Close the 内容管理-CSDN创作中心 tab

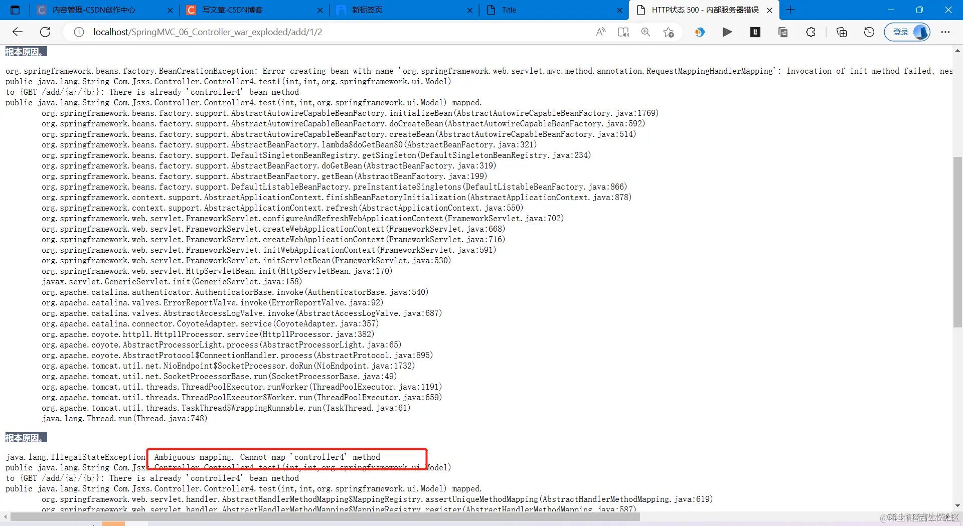tap(170, 10)
